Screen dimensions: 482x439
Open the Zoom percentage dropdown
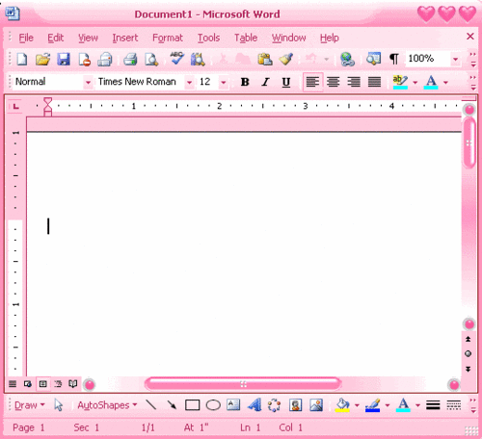(455, 59)
